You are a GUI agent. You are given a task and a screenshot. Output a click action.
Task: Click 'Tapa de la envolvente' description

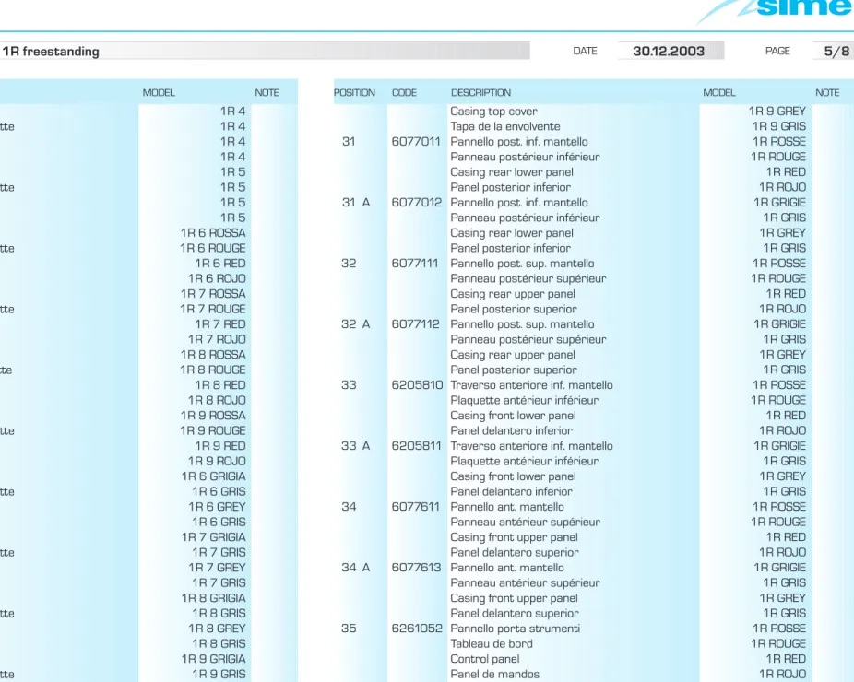tap(504, 126)
